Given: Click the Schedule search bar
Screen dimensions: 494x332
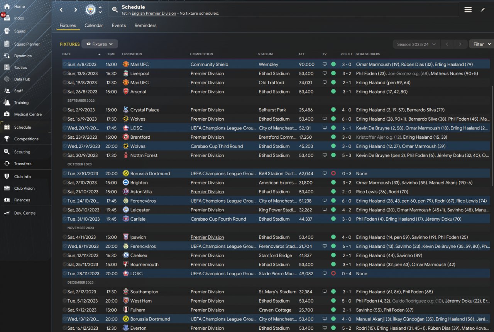Looking at the screenshot, I should click(284, 10).
